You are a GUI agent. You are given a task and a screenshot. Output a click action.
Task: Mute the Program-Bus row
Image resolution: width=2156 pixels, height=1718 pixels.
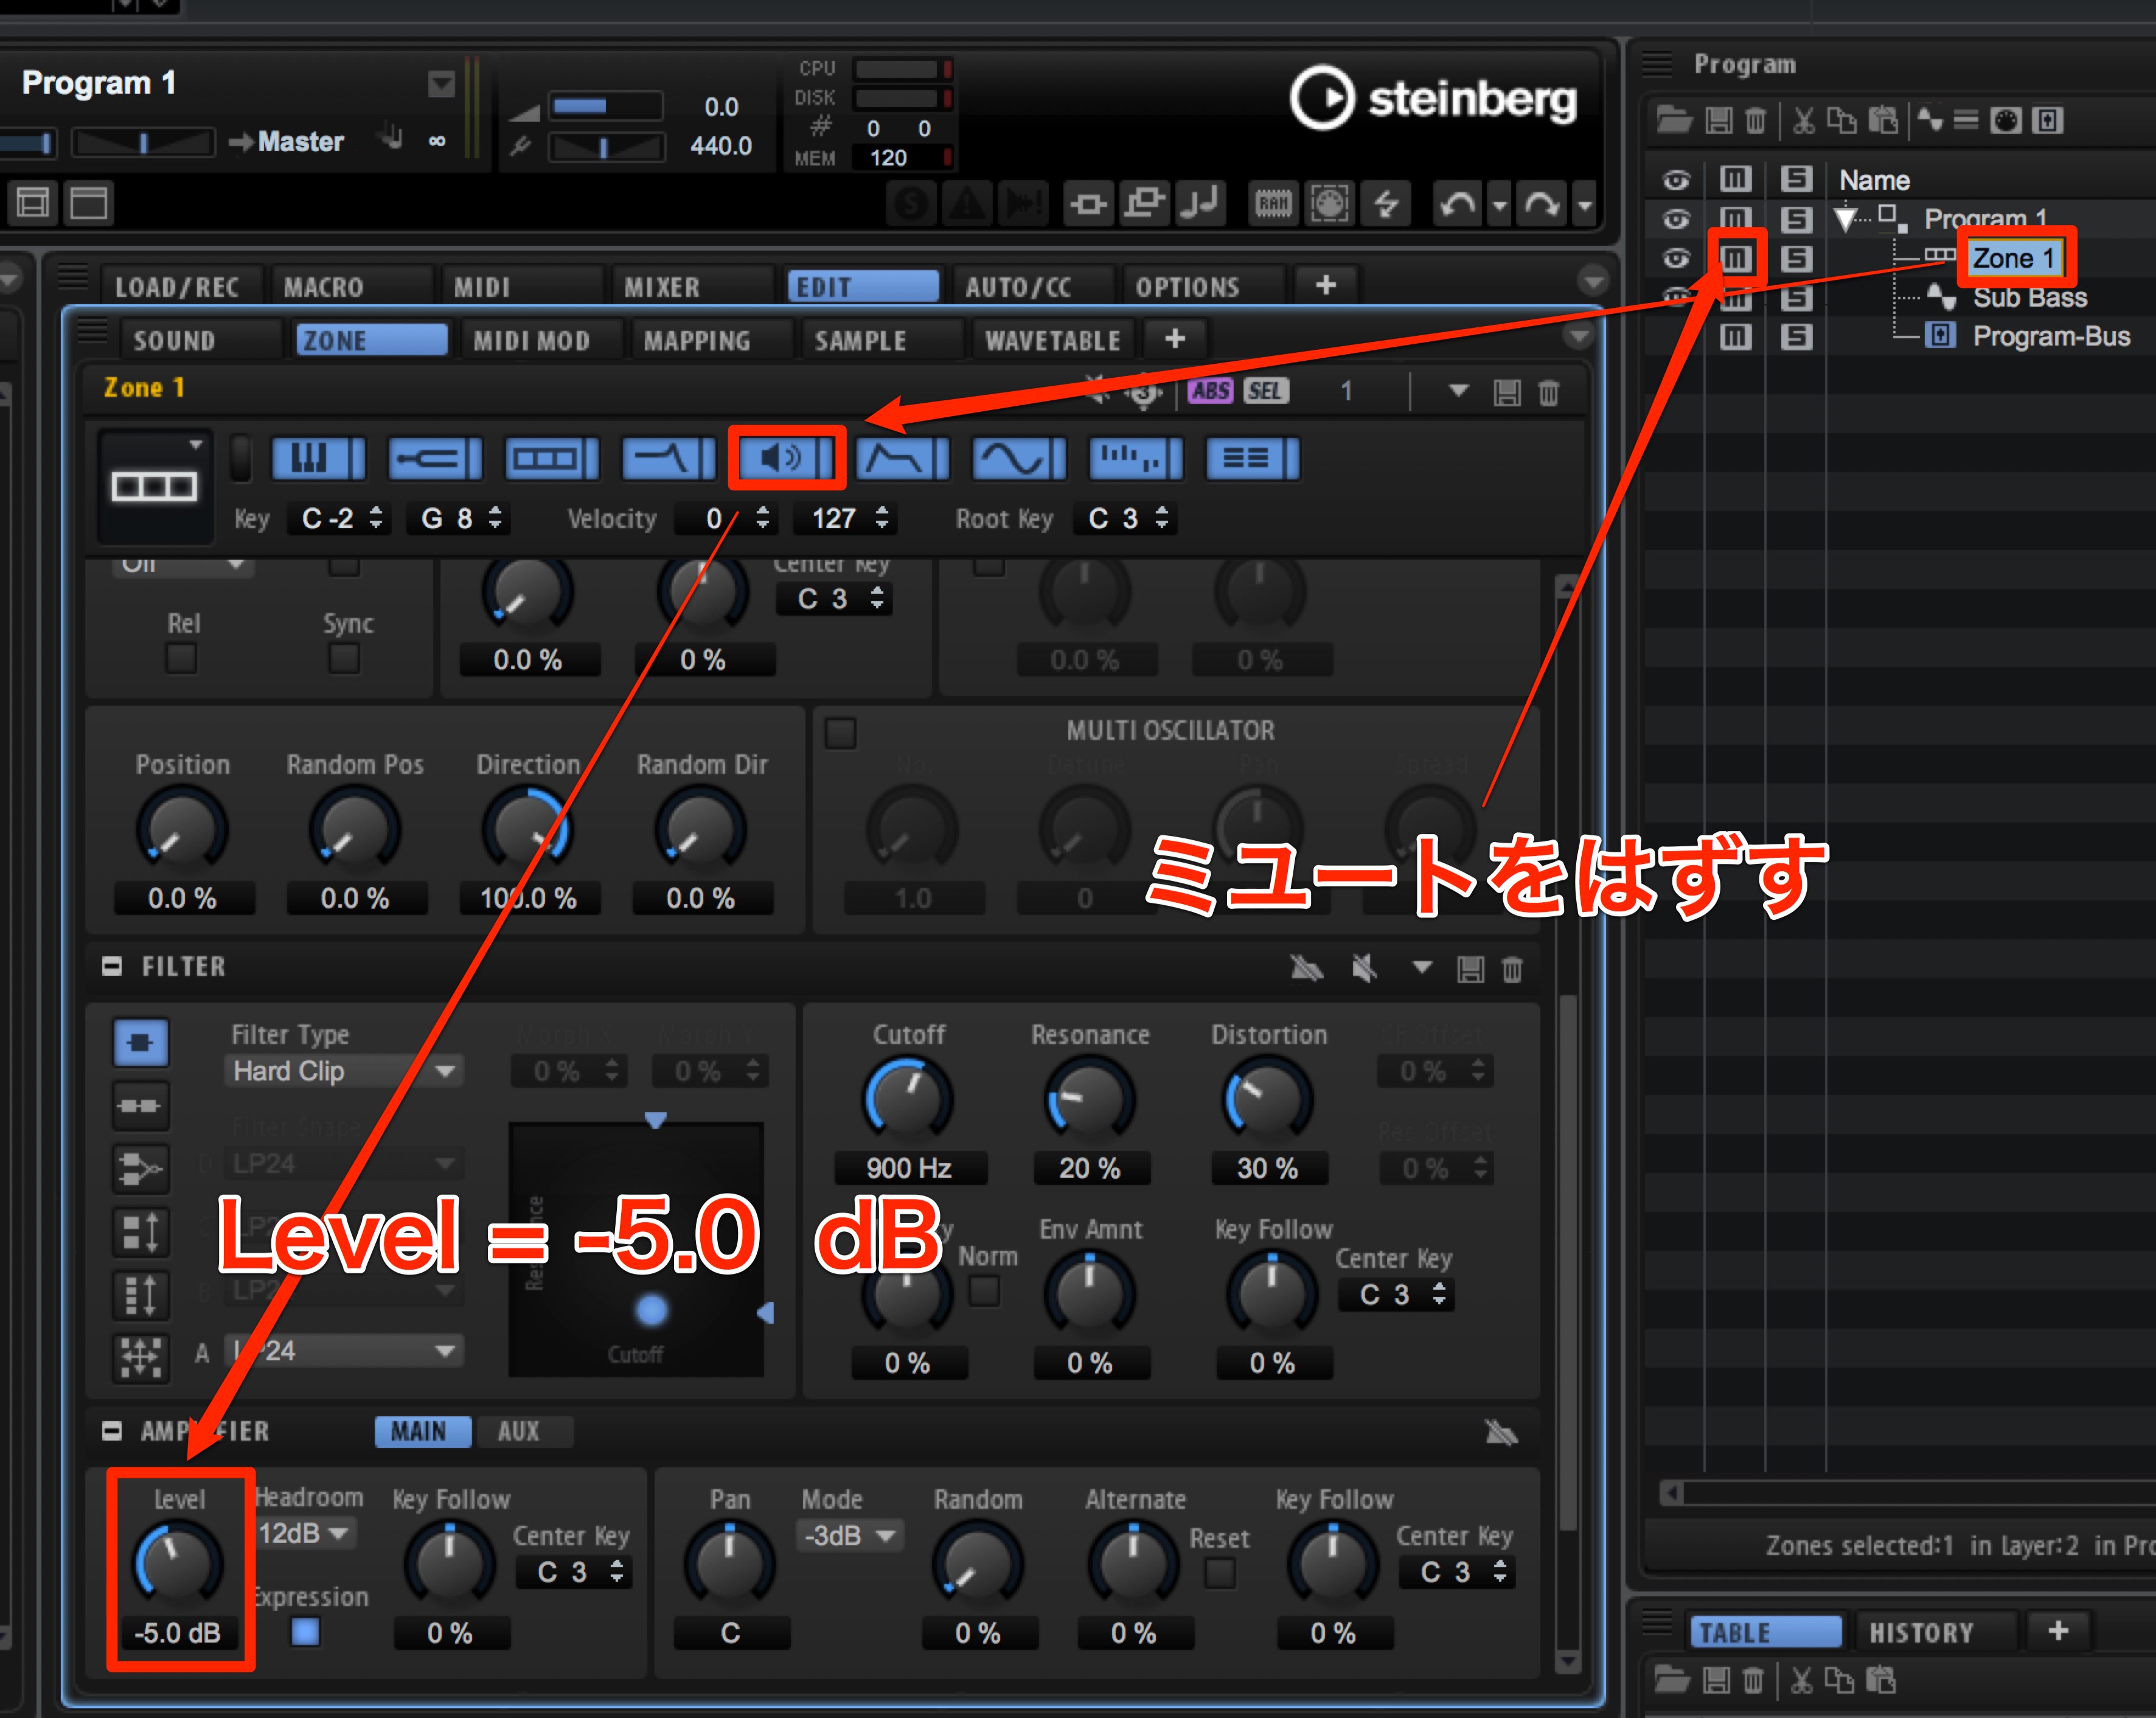1735,336
